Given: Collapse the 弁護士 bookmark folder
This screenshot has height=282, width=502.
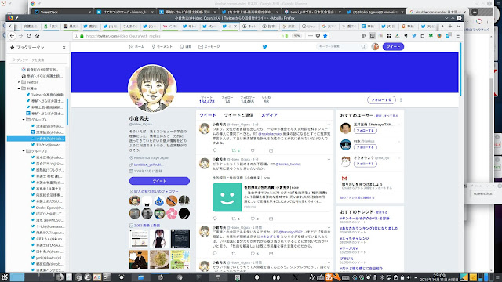Looking at the screenshot, I should 19,89.
